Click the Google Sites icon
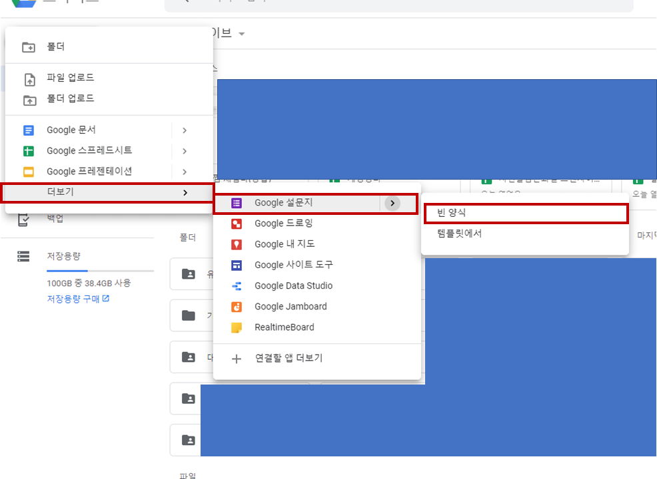 tap(237, 265)
